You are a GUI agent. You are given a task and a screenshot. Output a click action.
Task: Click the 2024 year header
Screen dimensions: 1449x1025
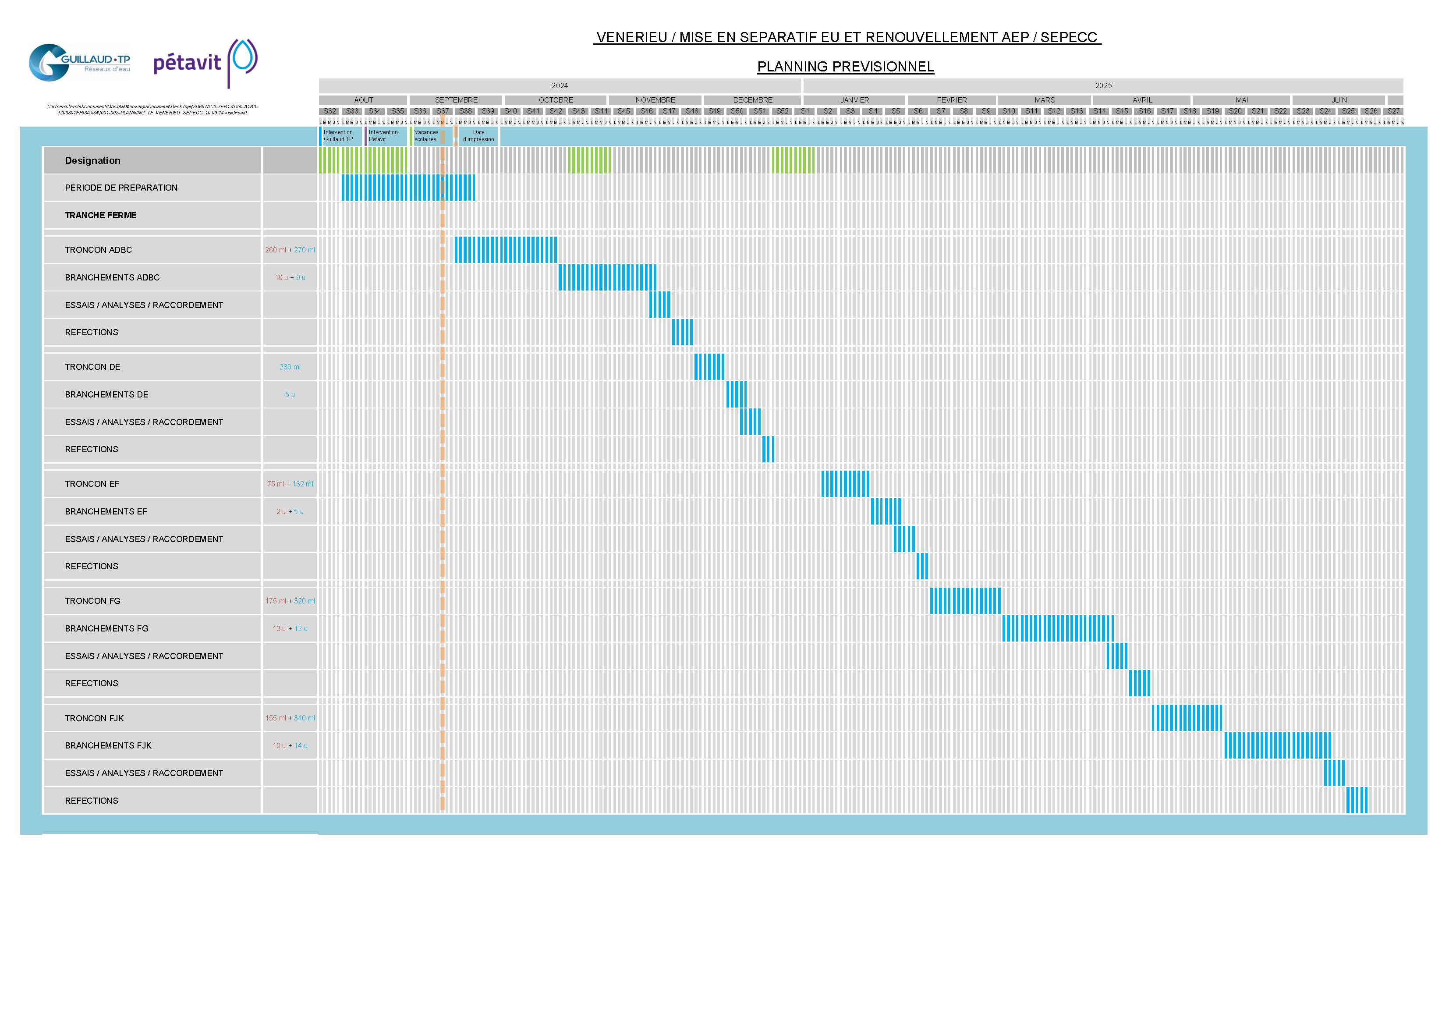pos(560,85)
